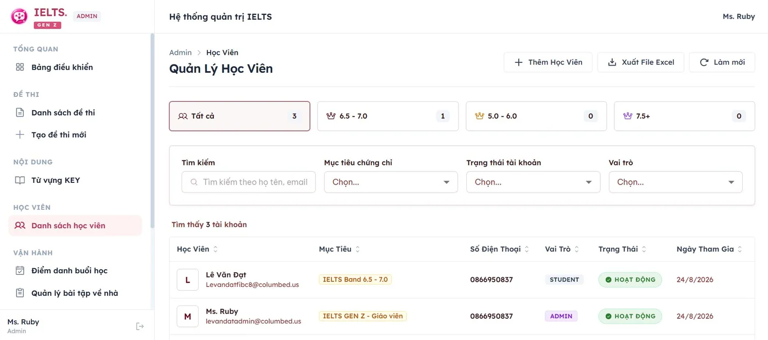This screenshot has width=768, height=340.
Task: Click the crown icon on 5.0 - 6.0 card
Action: [479, 116]
